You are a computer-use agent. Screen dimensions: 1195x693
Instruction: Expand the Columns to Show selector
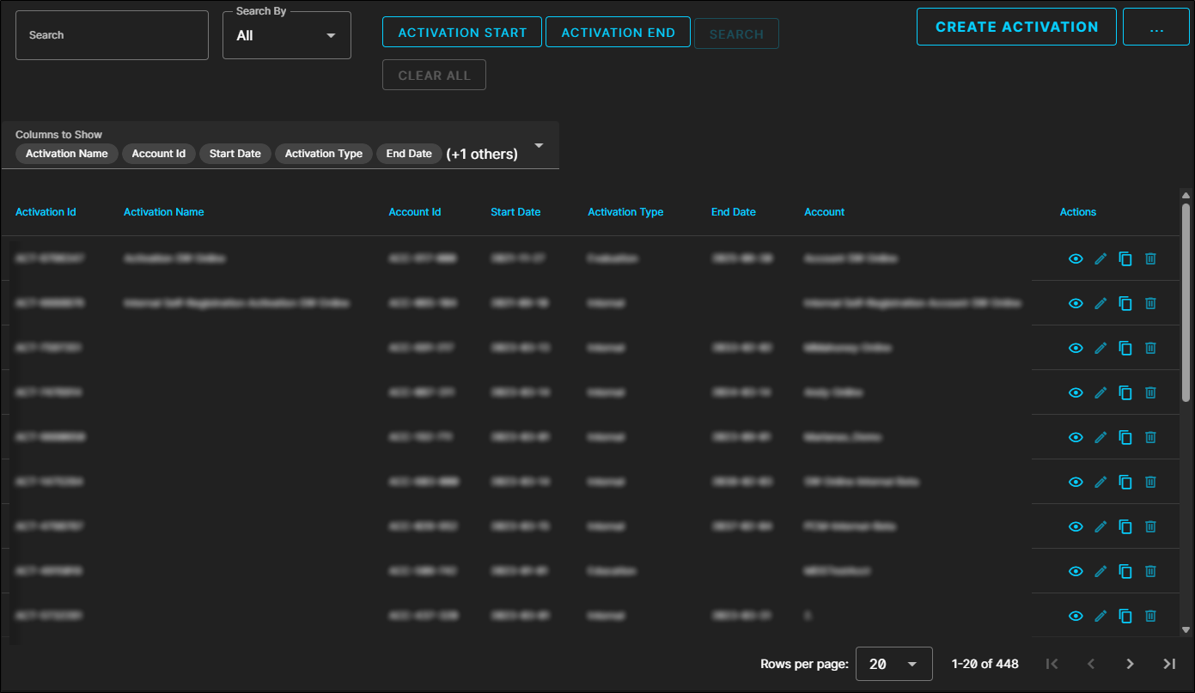pos(539,146)
